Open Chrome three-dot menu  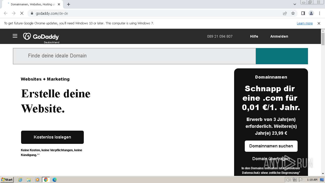click(319, 13)
